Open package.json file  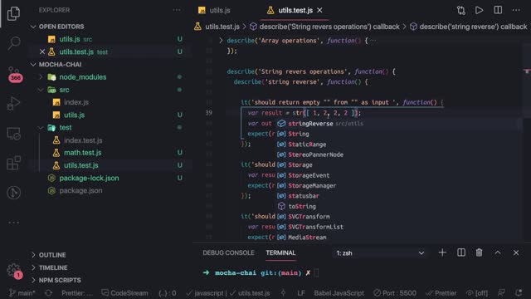tap(80, 190)
